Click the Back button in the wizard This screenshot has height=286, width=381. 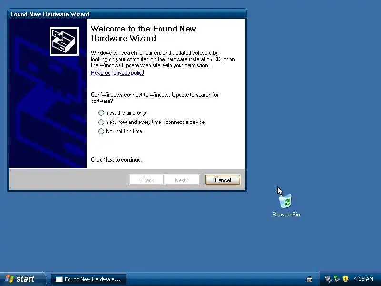(x=146, y=180)
